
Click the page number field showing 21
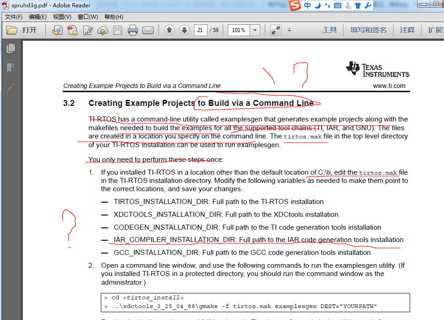point(201,30)
